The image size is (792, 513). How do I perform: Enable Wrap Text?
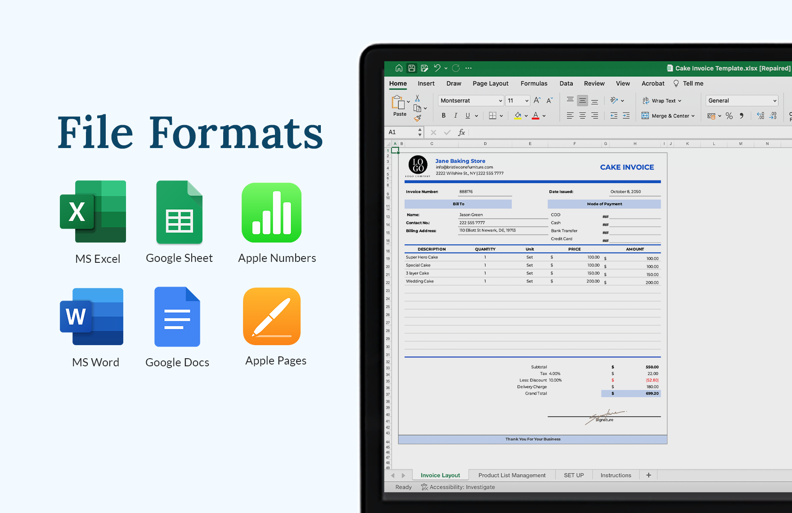pyautogui.click(x=661, y=100)
